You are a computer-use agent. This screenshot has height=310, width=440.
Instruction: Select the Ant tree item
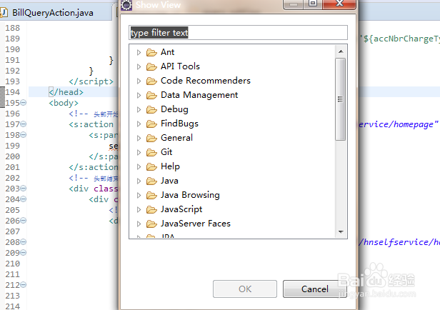[168, 52]
